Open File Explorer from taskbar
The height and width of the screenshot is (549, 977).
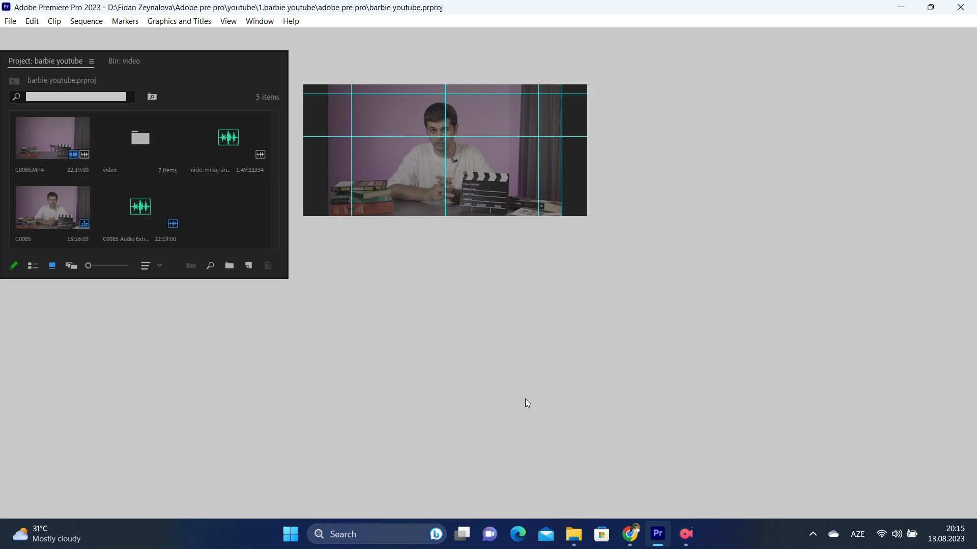tap(573, 534)
